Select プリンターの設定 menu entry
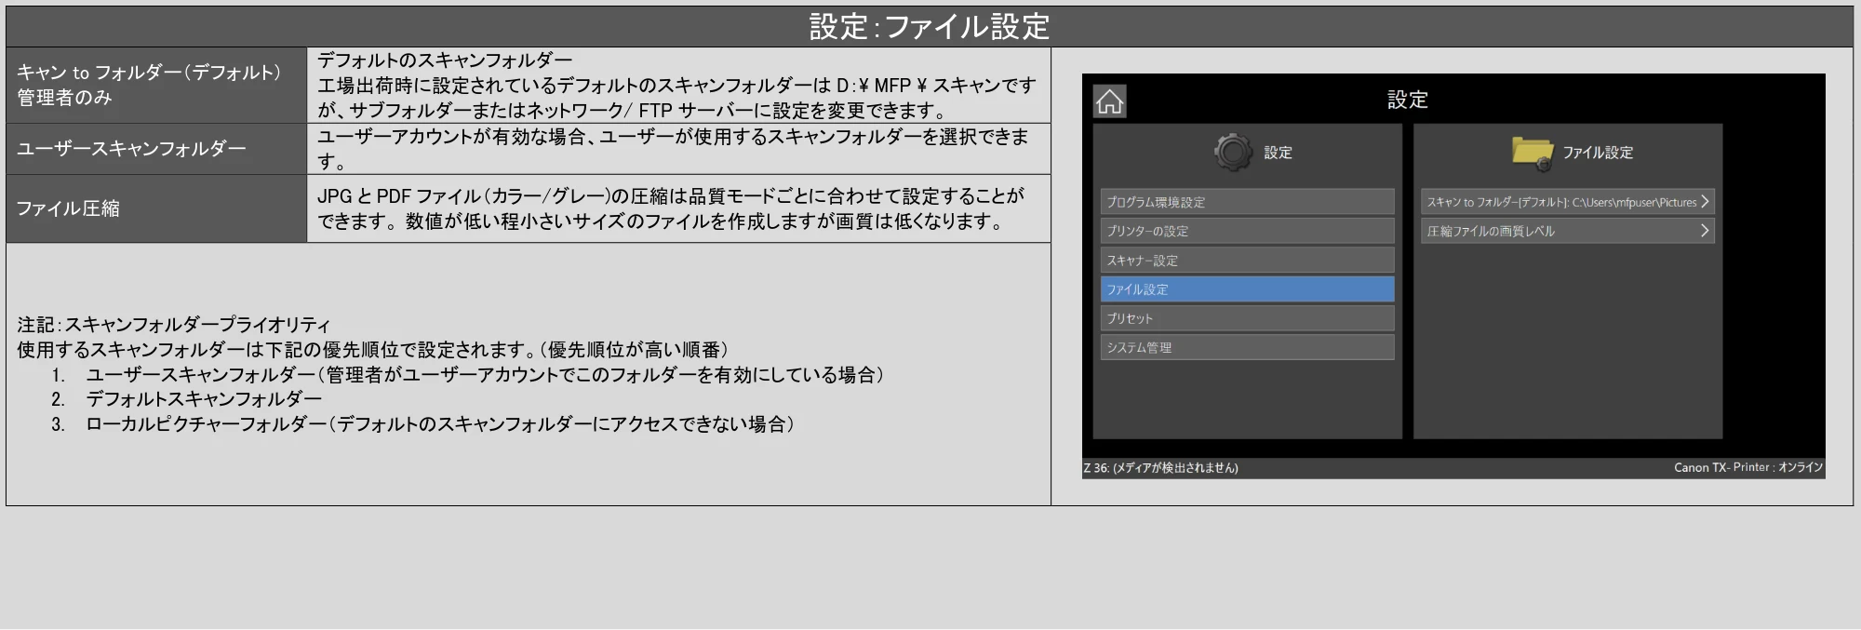This screenshot has height=630, width=1861. coord(1247,231)
